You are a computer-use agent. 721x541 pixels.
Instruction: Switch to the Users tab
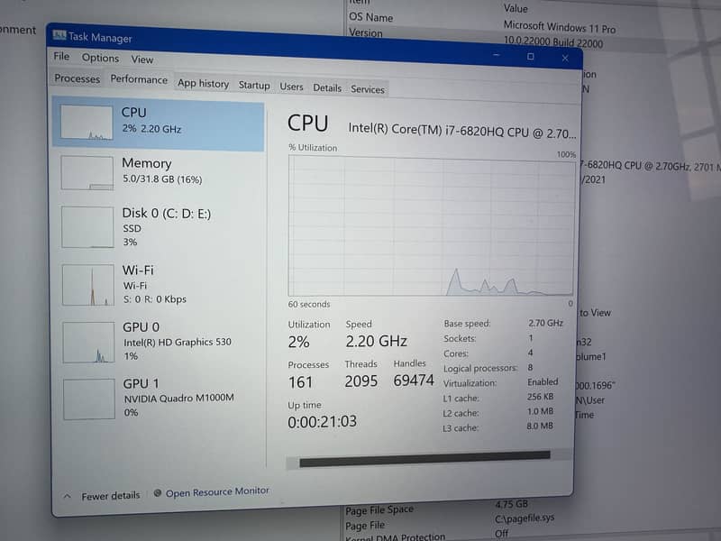click(291, 87)
